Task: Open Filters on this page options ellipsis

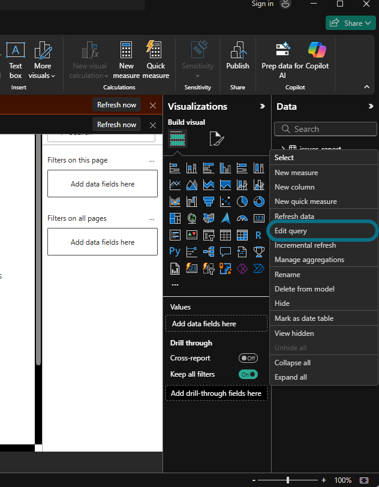Action: (152, 161)
